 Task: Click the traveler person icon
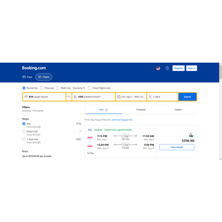(x=150, y=97)
